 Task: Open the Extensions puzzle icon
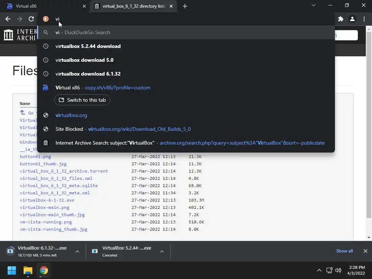341,19
